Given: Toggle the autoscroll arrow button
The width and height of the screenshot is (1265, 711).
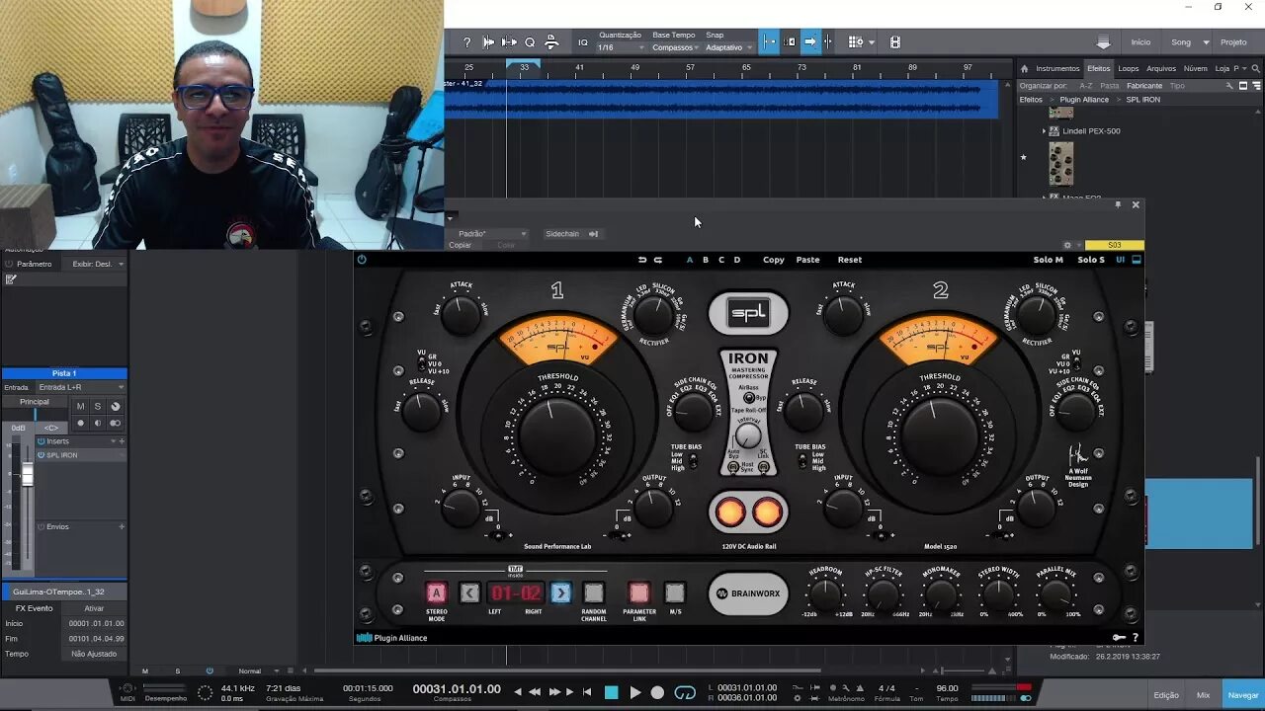Looking at the screenshot, I should [x=809, y=41].
